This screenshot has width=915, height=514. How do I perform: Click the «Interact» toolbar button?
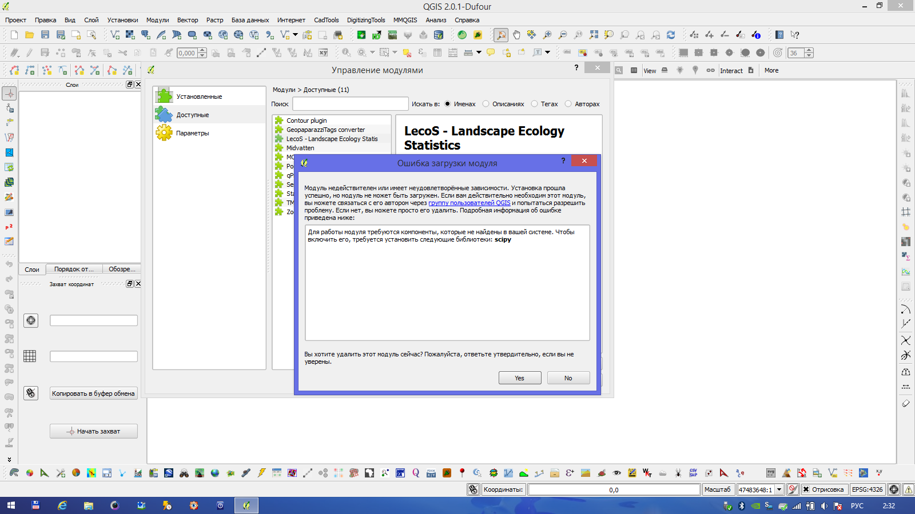tap(731, 70)
